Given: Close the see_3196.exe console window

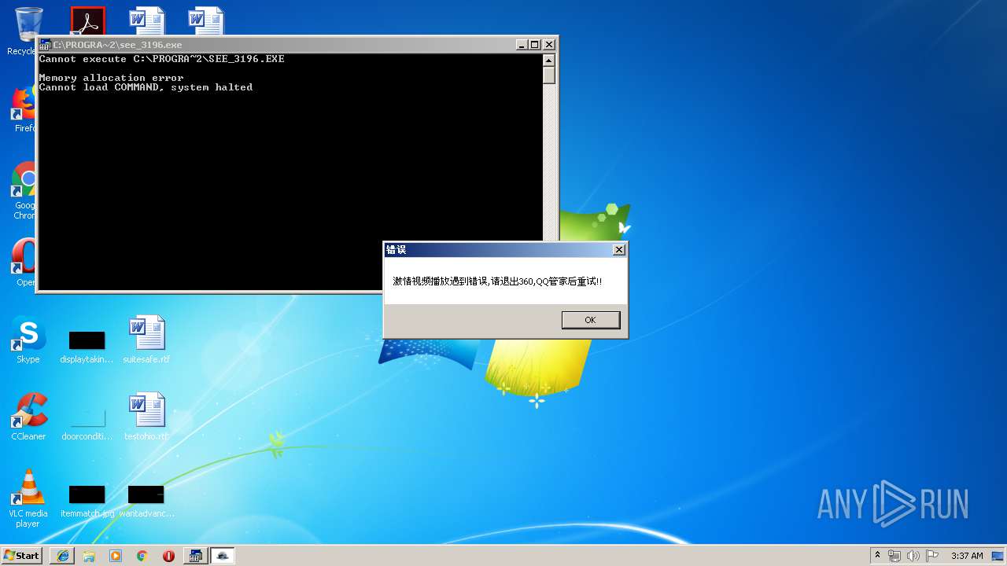Looking at the screenshot, I should tap(549, 45).
